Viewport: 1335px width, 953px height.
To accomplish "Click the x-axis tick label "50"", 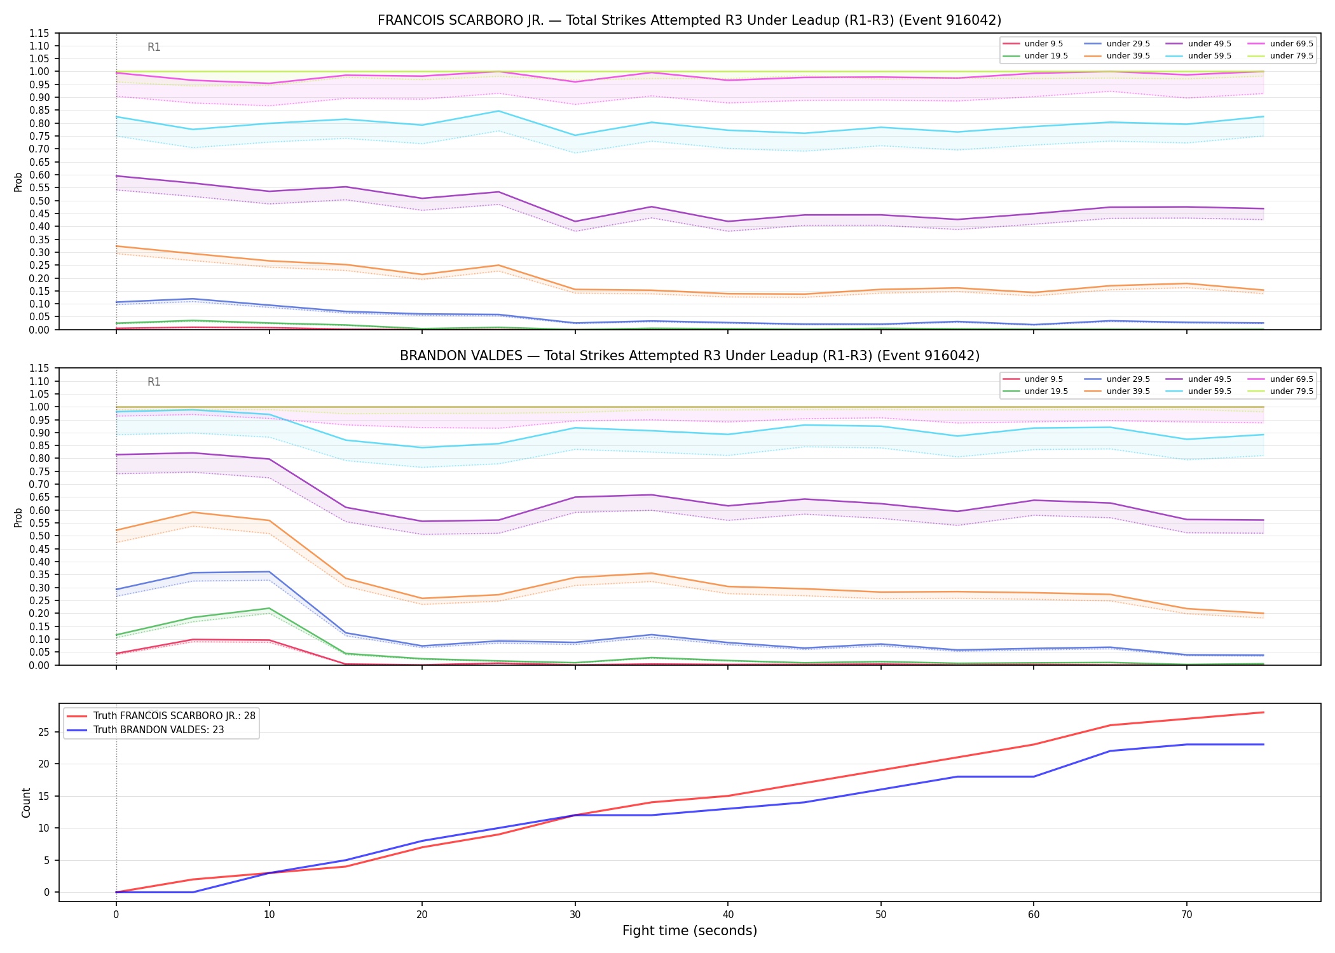I will pyautogui.click(x=880, y=915).
